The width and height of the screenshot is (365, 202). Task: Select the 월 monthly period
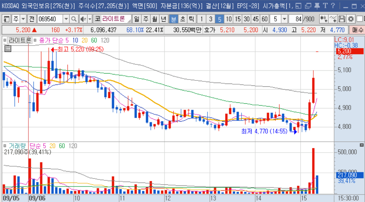(155, 19)
